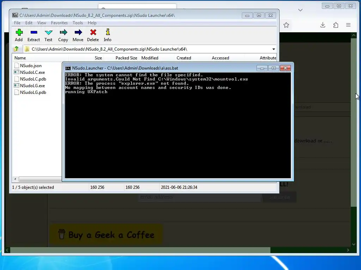Click the red Delete icon
The image size is (361, 270).
tap(93, 32)
